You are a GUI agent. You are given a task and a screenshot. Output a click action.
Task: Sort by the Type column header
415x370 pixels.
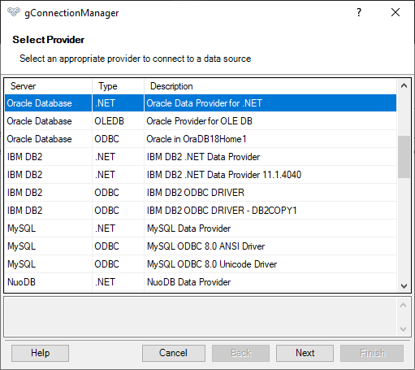119,86
